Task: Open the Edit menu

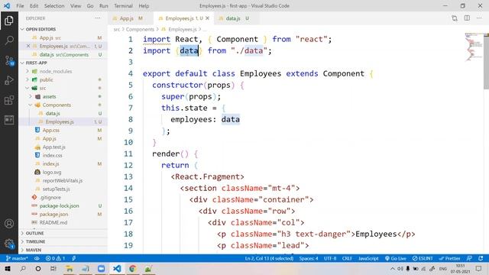Action: [x=34, y=6]
